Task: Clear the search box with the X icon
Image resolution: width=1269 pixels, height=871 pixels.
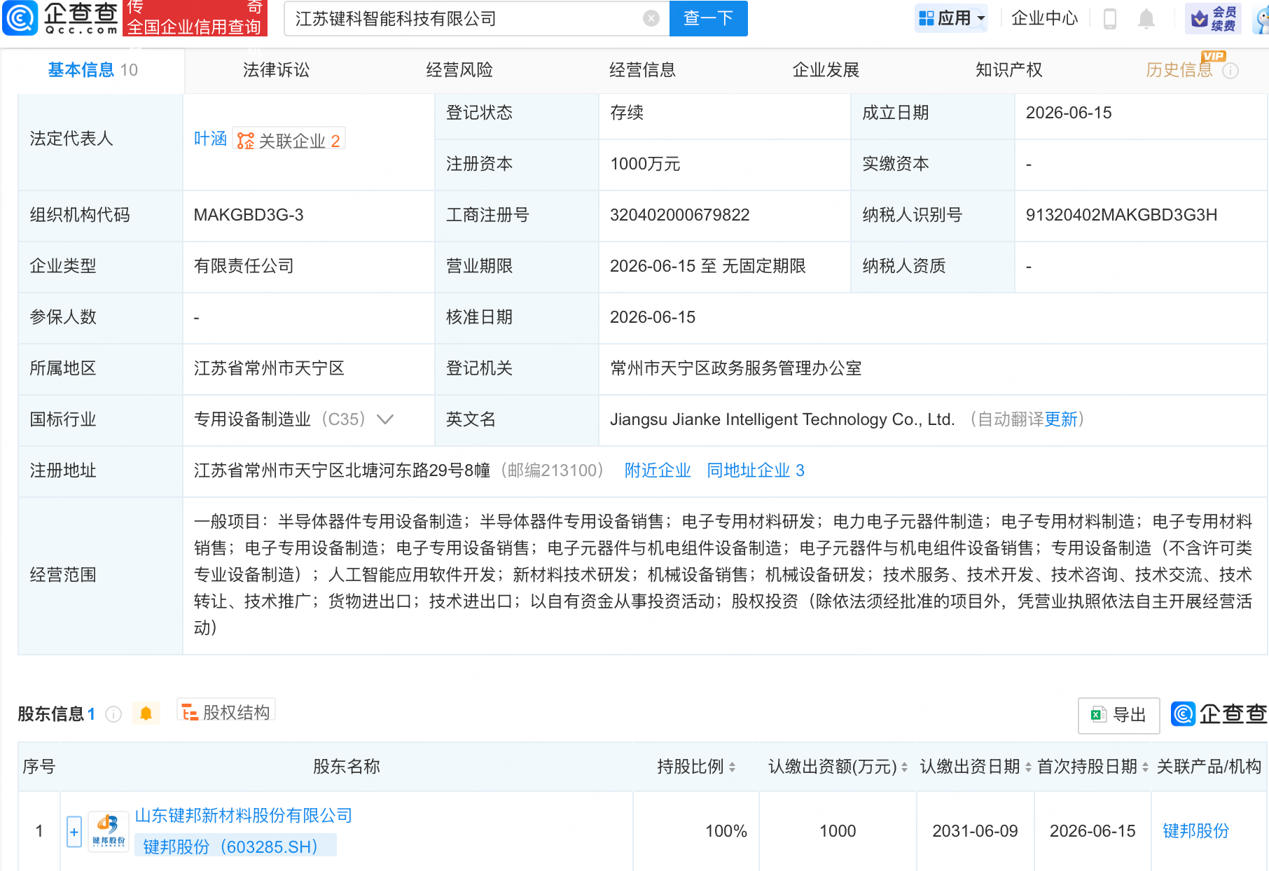Action: pos(651,19)
